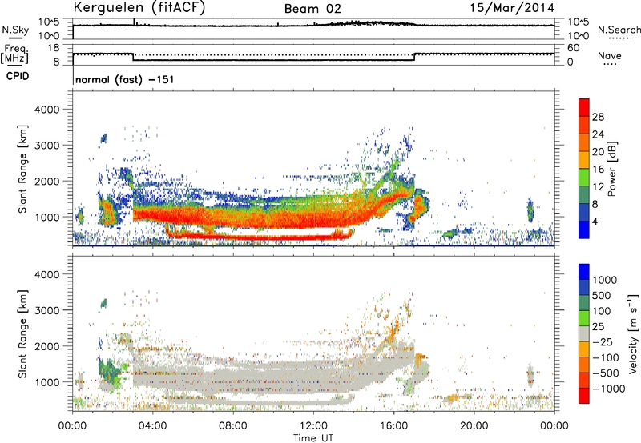Image resolution: width=641 pixels, height=443 pixels.
Task: Click the '20:00' time axis tick label
Action: (x=474, y=426)
